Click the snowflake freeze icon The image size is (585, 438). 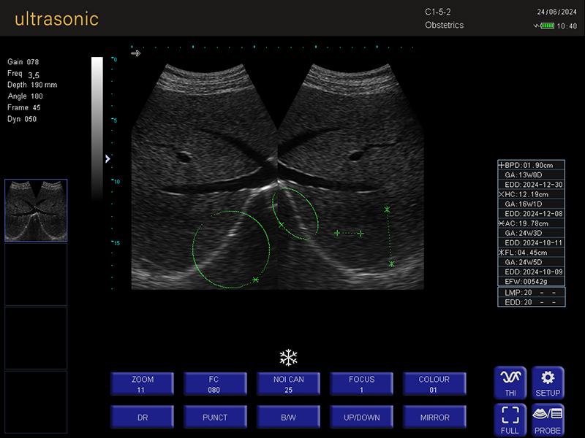289,358
